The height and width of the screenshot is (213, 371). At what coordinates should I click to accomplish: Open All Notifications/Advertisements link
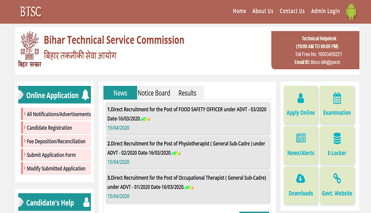(x=58, y=114)
